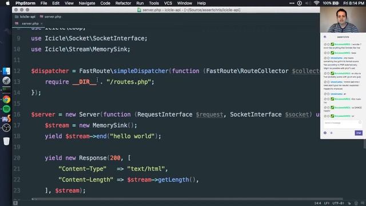Change line separator LF in status bar
Image resolution: width=366 pixels, height=206 pixels.
[327, 203]
